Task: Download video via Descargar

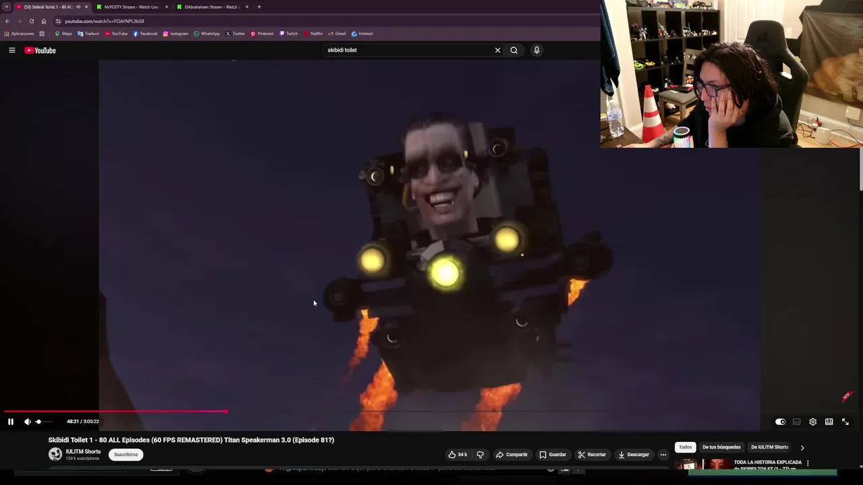Action: coord(634,455)
